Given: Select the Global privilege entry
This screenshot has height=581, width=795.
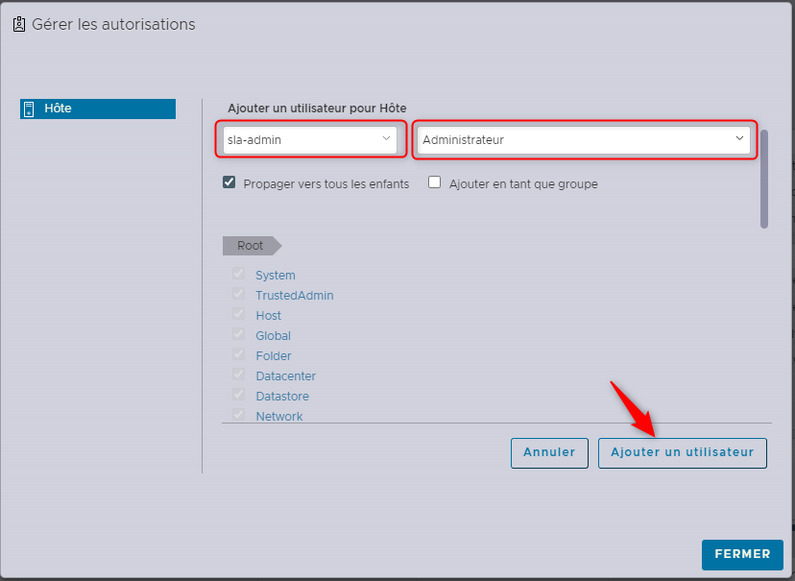Looking at the screenshot, I should coord(273,336).
